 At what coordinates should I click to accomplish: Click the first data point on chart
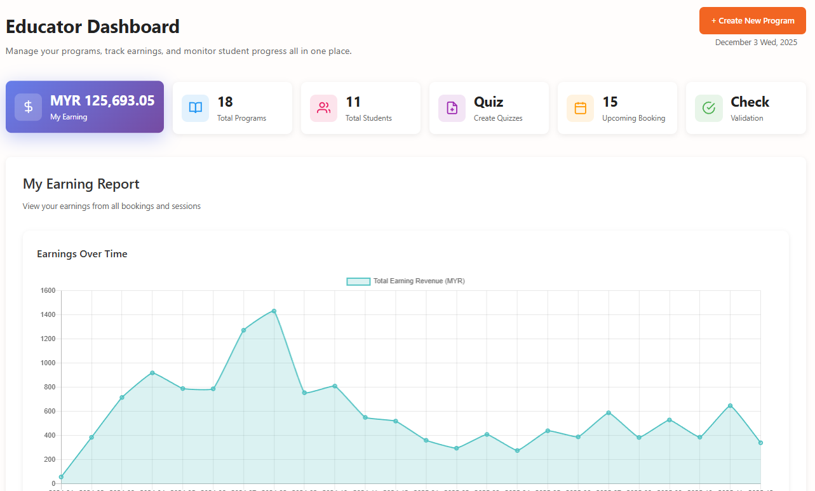coord(61,477)
